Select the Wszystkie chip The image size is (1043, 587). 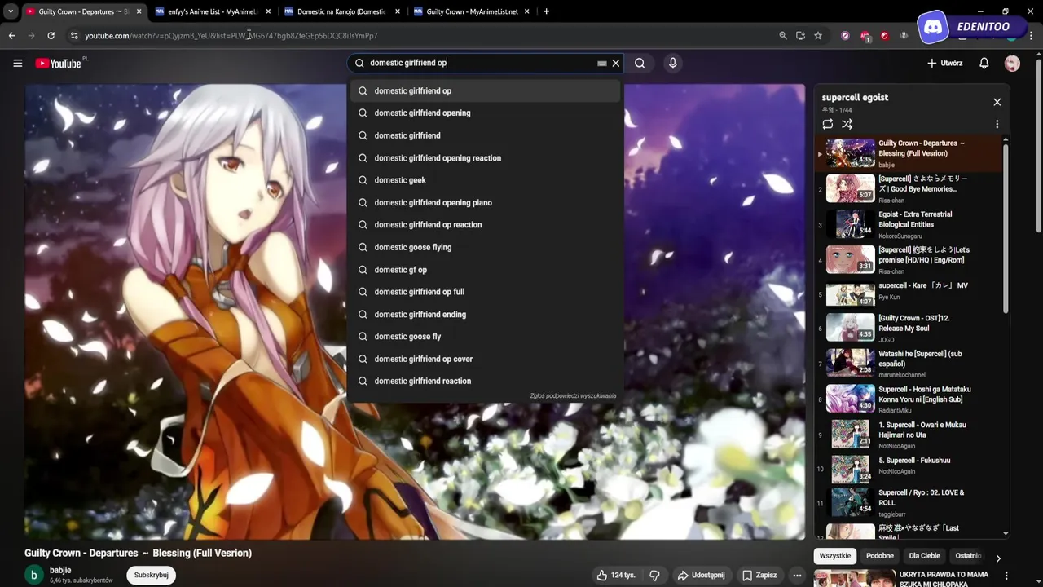click(x=834, y=556)
